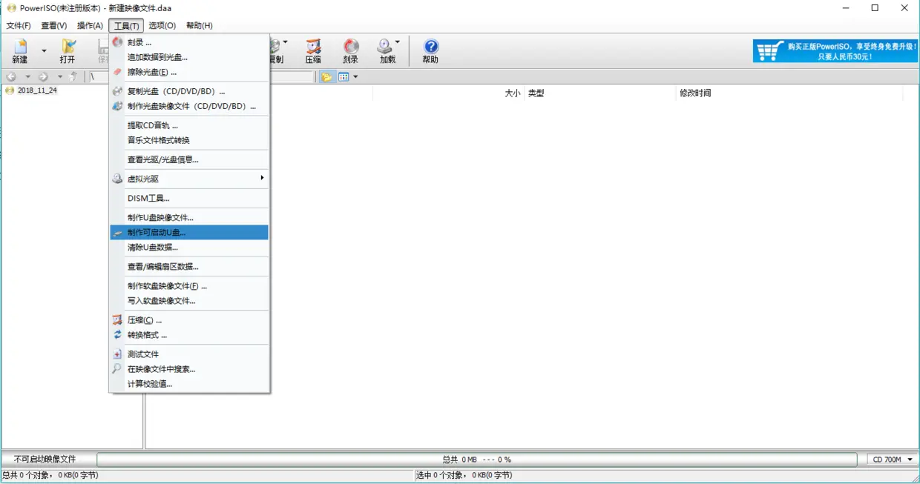Image resolution: width=920 pixels, height=484 pixels.
Task: Open the 操作(A) menu
Action: click(x=90, y=26)
